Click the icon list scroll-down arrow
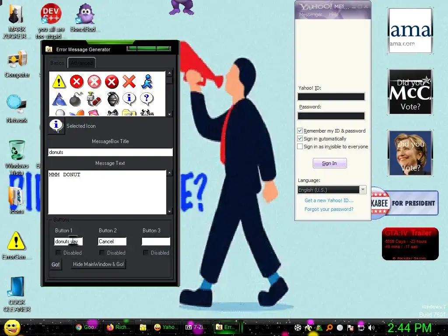The width and height of the screenshot is (448, 336). tap(169, 114)
